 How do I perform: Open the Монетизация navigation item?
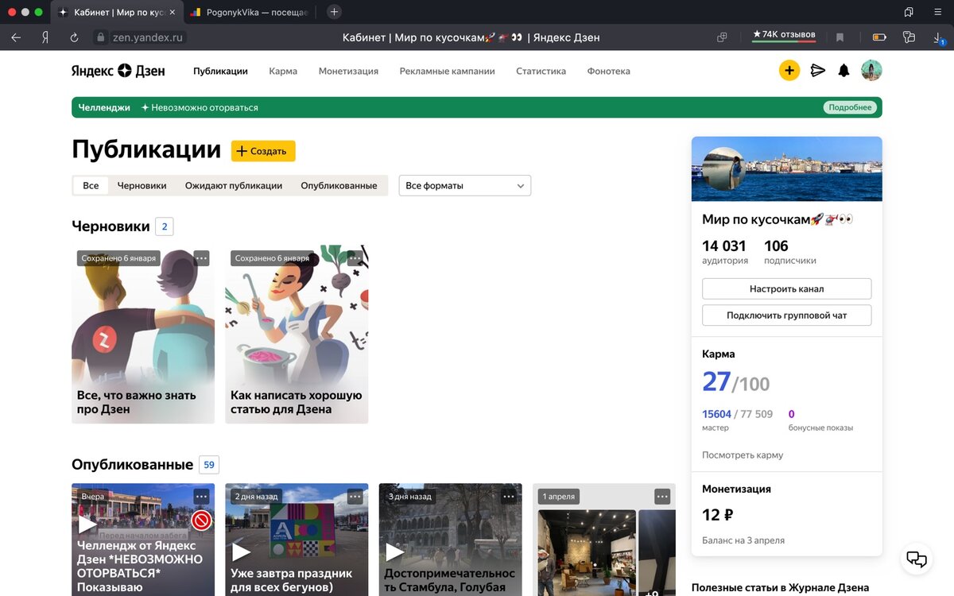click(348, 71)
